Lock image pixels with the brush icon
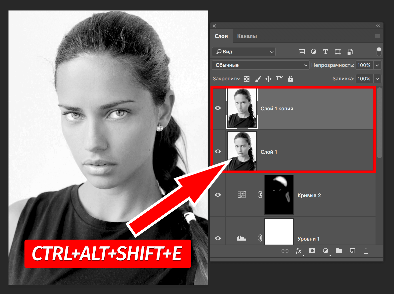The image size is (394, 294). point(258,79)
